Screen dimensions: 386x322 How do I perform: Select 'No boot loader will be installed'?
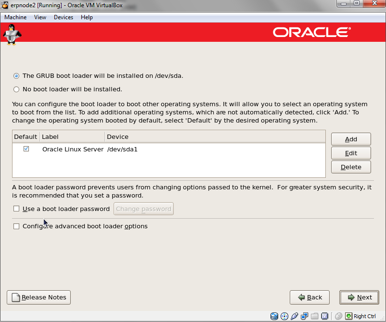coord(16,89)
